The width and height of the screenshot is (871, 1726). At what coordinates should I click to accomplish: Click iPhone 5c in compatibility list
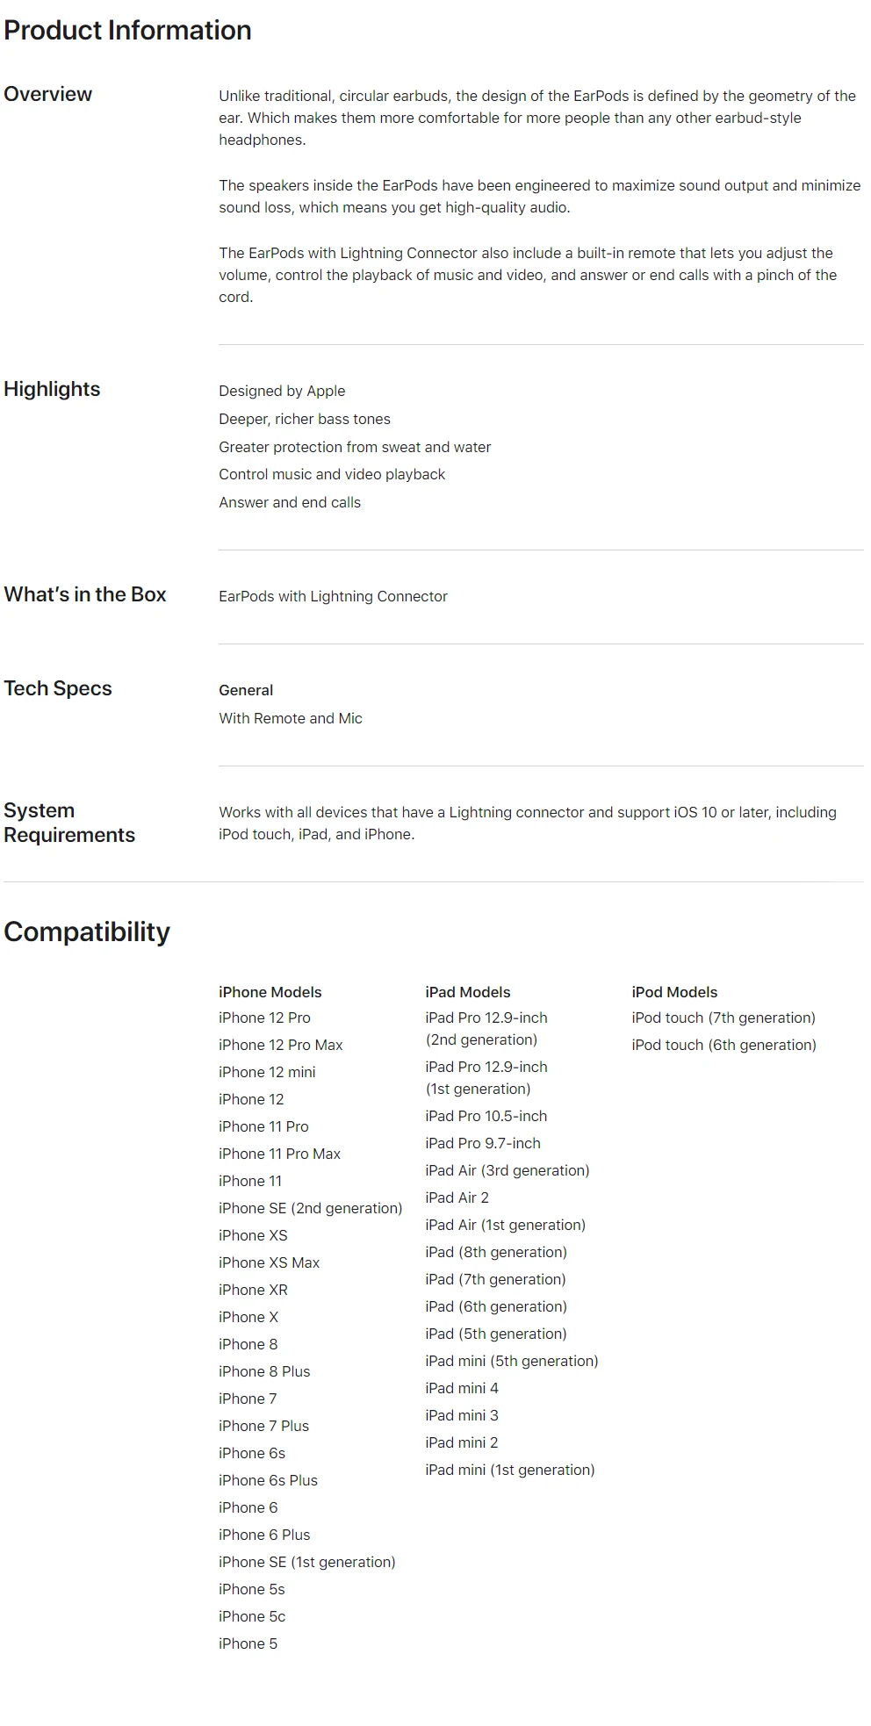(252, 1616)
